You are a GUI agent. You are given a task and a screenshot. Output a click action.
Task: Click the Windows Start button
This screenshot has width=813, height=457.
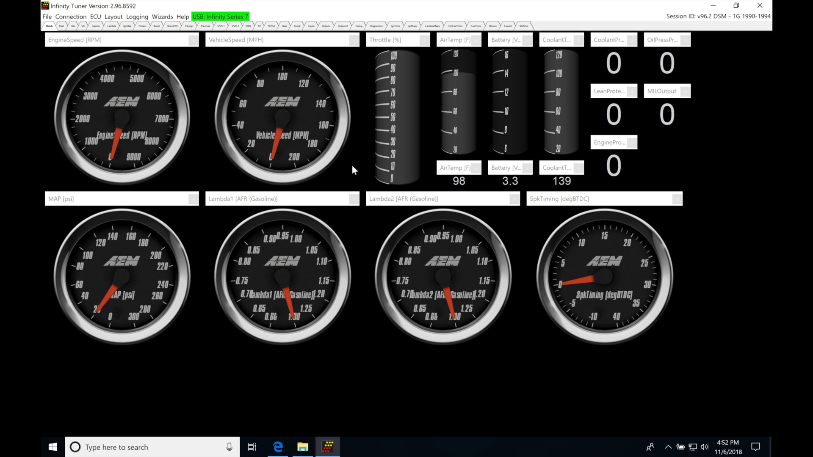(x=52, y=447)
